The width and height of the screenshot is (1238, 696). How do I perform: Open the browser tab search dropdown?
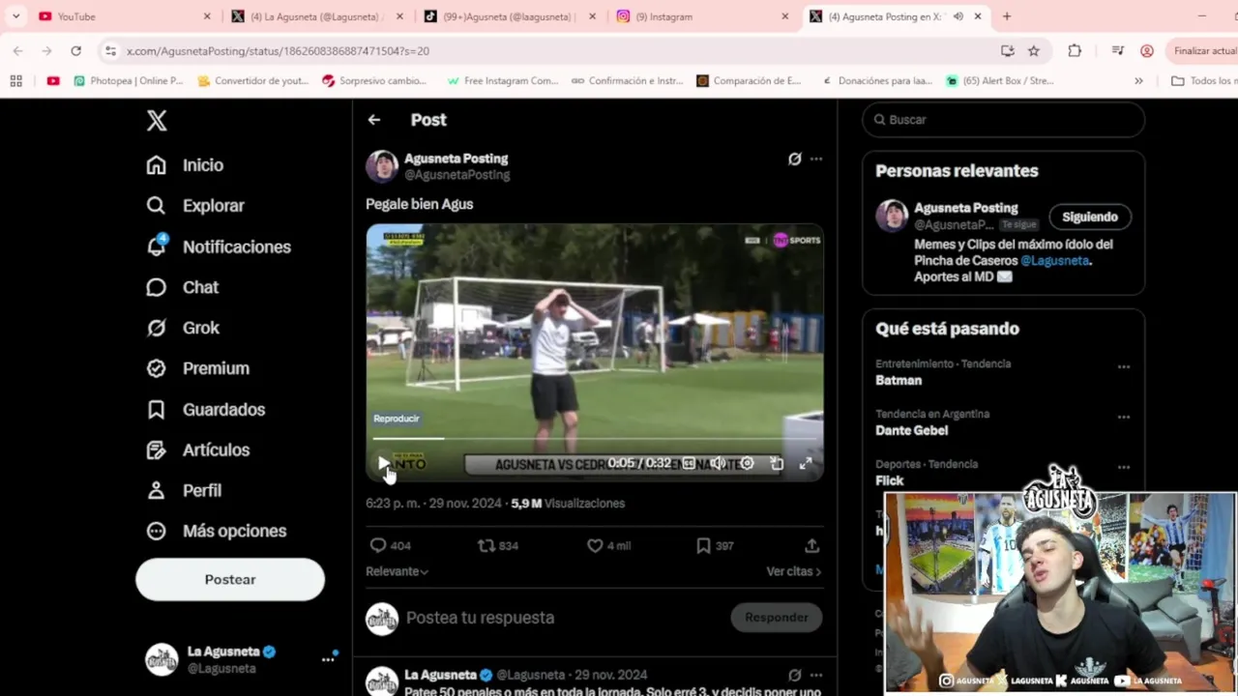point(15,16)
